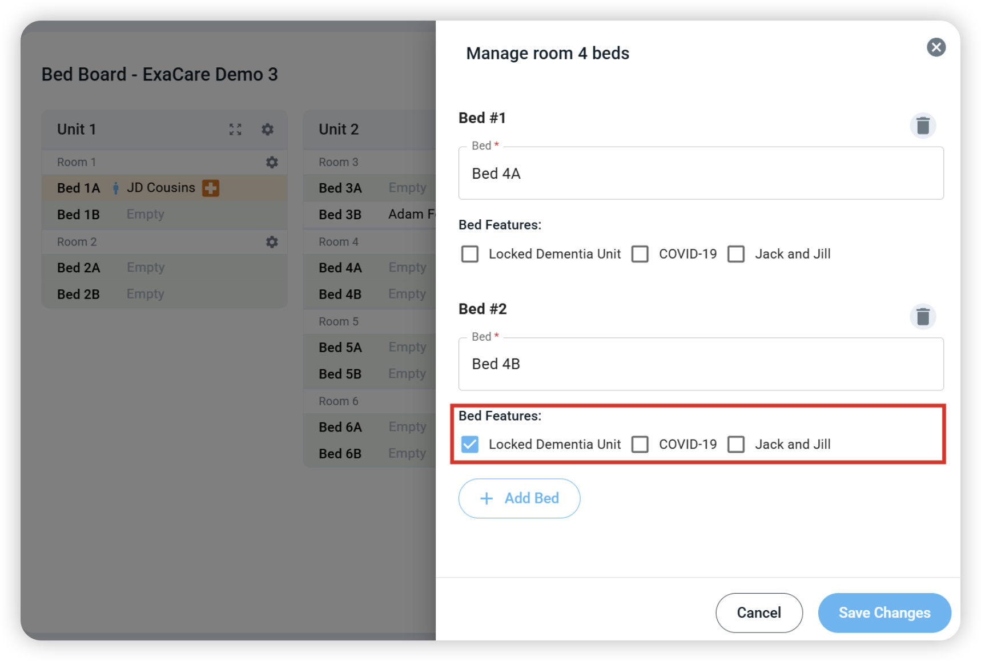Focus the Bed 4A name field
The image size is (981, 661).
[x=701, y=174]
